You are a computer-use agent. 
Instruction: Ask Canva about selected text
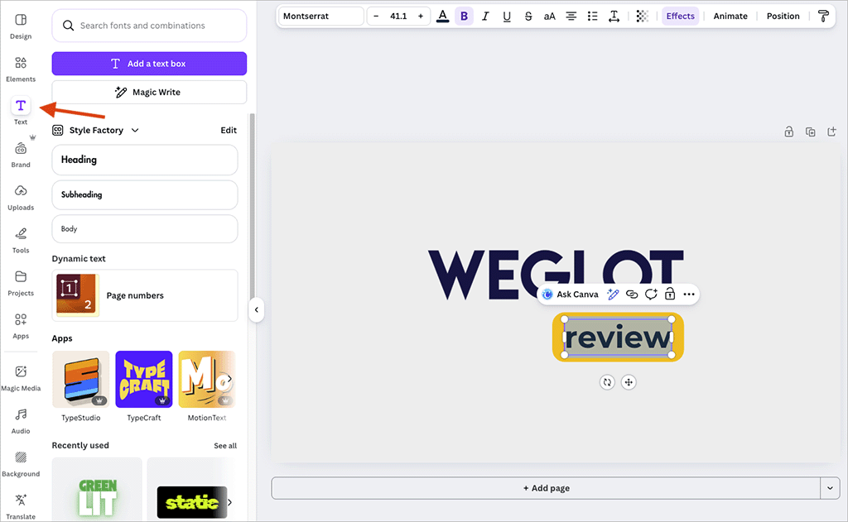[570, 295]
